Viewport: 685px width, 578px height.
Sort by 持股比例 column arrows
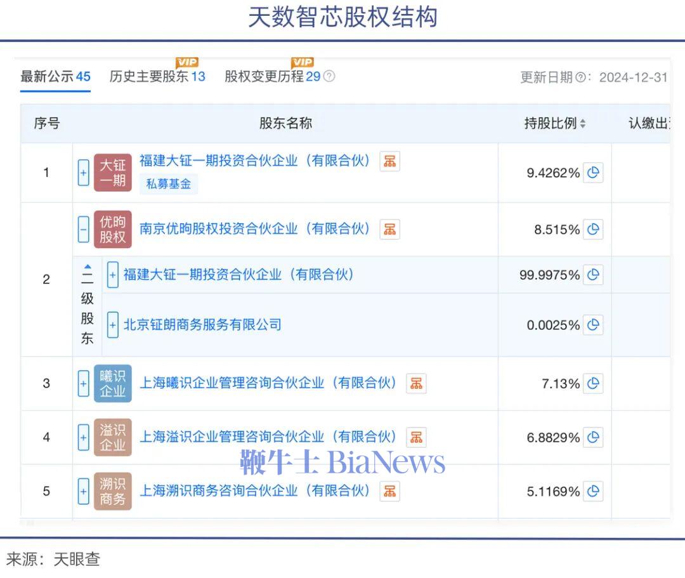coord(583,124)
